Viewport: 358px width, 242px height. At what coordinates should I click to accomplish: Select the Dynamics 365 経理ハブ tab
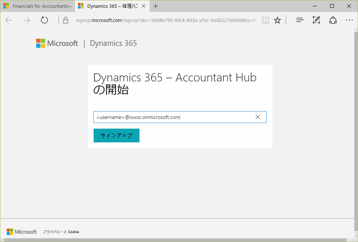(x=109, y=6)
